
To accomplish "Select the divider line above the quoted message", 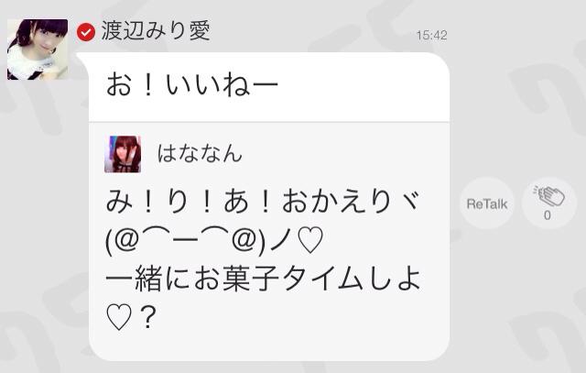I will click(269, 122).
